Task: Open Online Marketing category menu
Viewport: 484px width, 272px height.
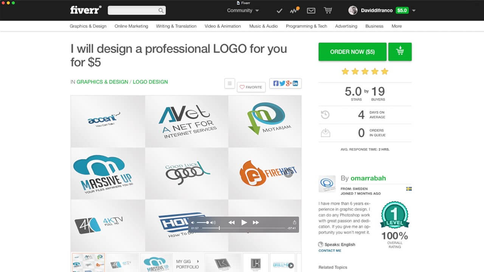Action: (131, 26)
